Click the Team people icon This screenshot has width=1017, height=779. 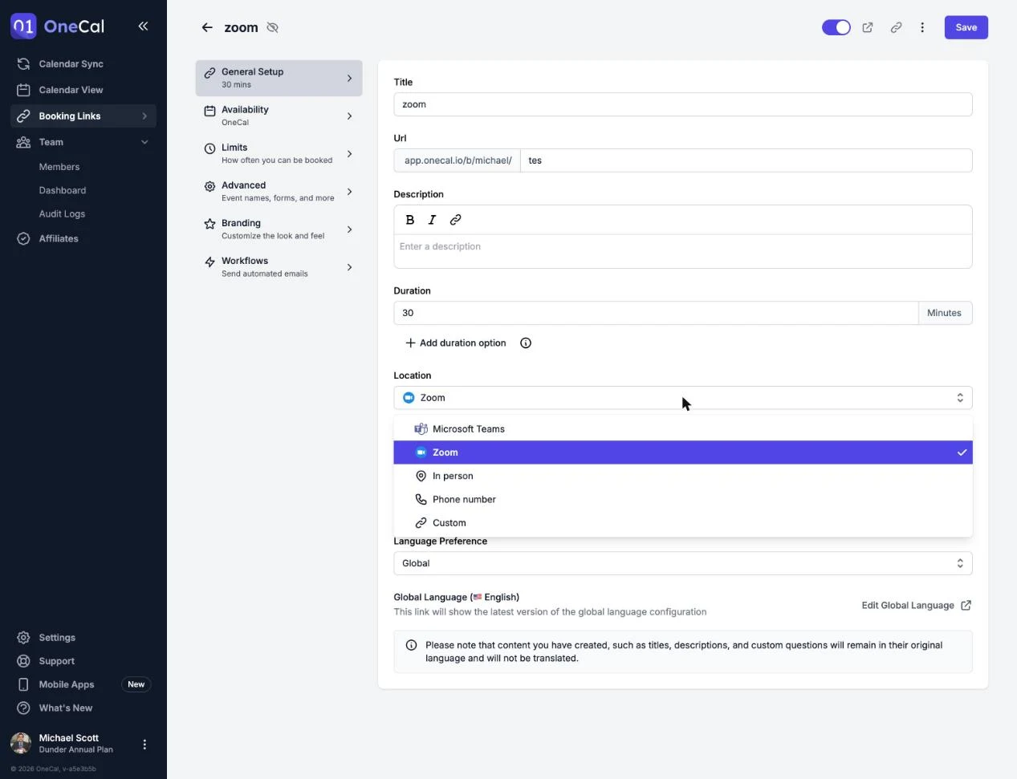23,142
